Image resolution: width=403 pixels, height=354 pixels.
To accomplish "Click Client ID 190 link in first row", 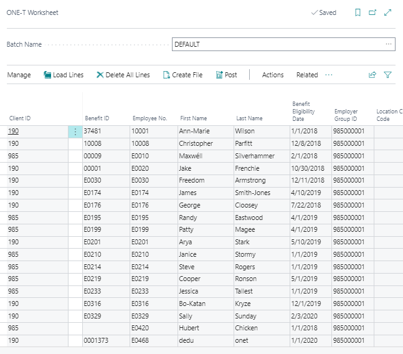I will pyautogui.click(x=13, y=132).
